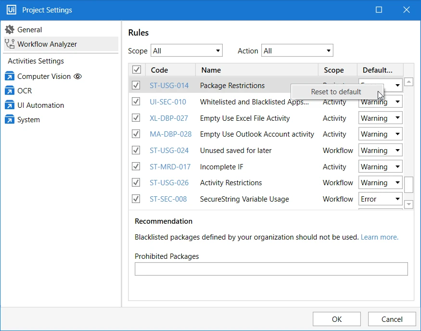421x331 pixels.
Task: Click the System arrow icon
Action: [10, 120]
